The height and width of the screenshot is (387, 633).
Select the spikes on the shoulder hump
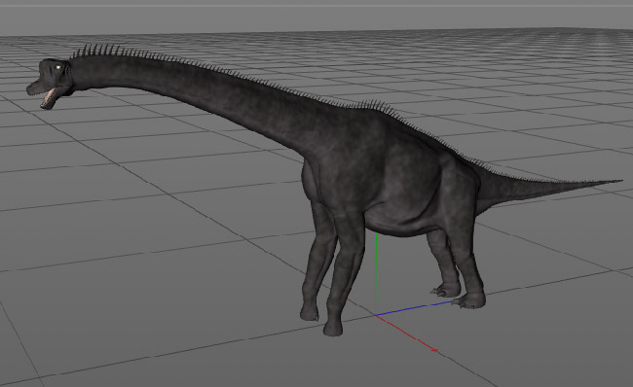click(376, 106)
